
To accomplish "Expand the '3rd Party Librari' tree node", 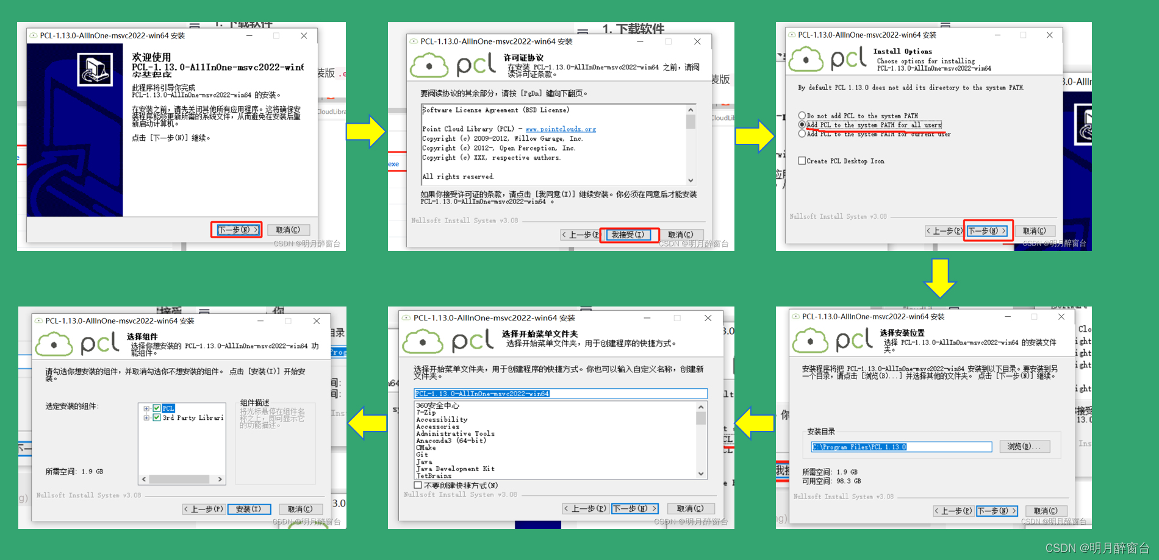I will 146,417.
